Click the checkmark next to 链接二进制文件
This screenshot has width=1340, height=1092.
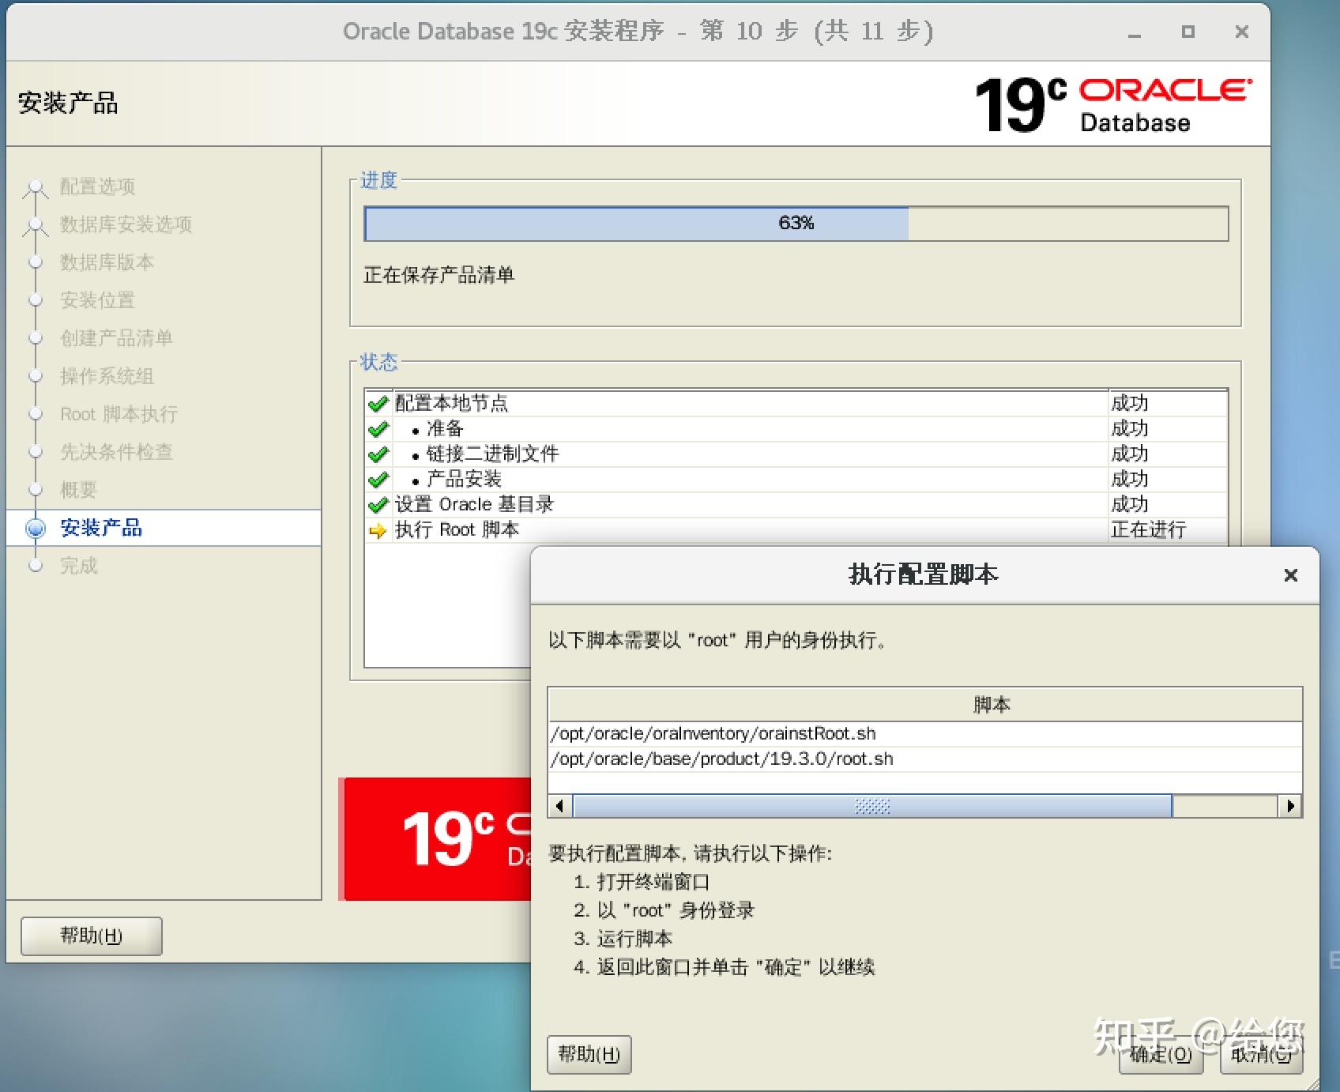377,454
